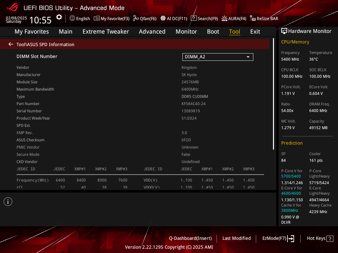Screen dimensions: 338x253
Task: Click the XMP#1 frequency value 8400
Action: 81,180
